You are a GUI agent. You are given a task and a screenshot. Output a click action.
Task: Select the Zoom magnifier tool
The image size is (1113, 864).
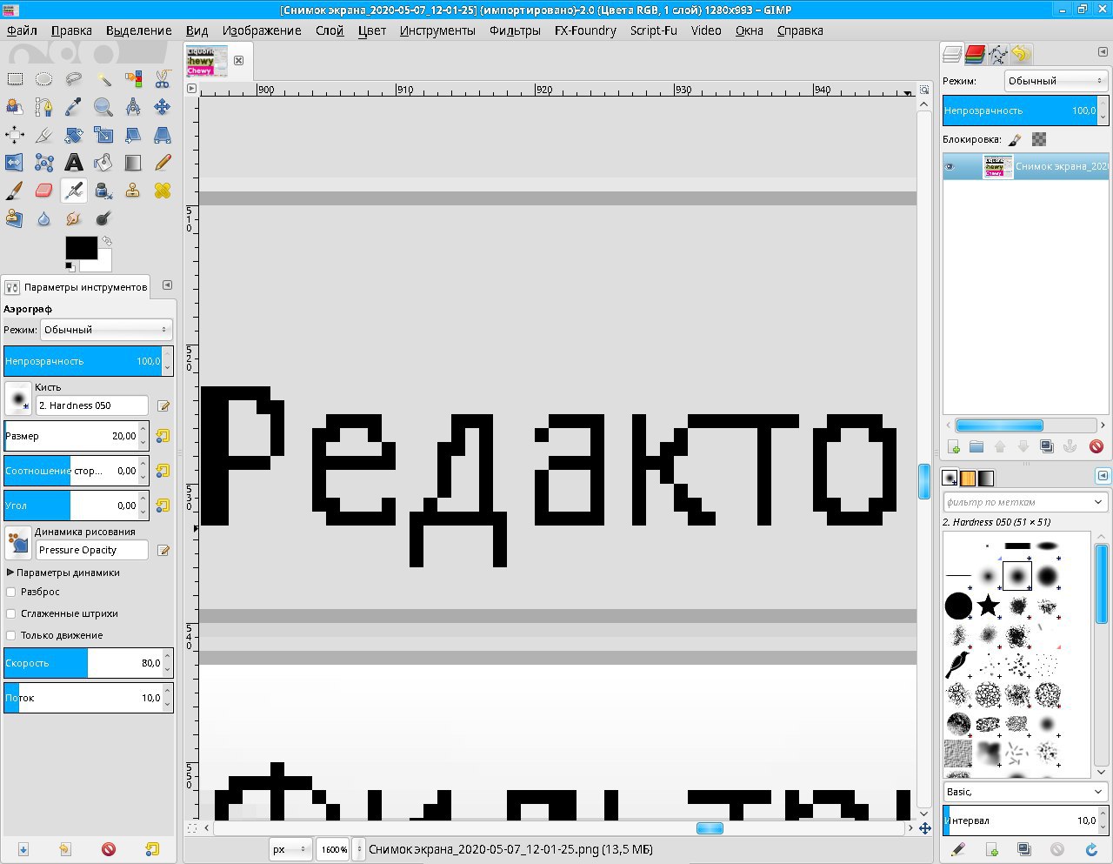coord(103,107)
